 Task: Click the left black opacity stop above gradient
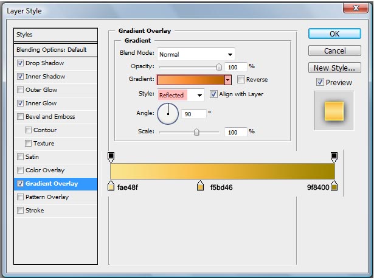[x=111, y=157]
